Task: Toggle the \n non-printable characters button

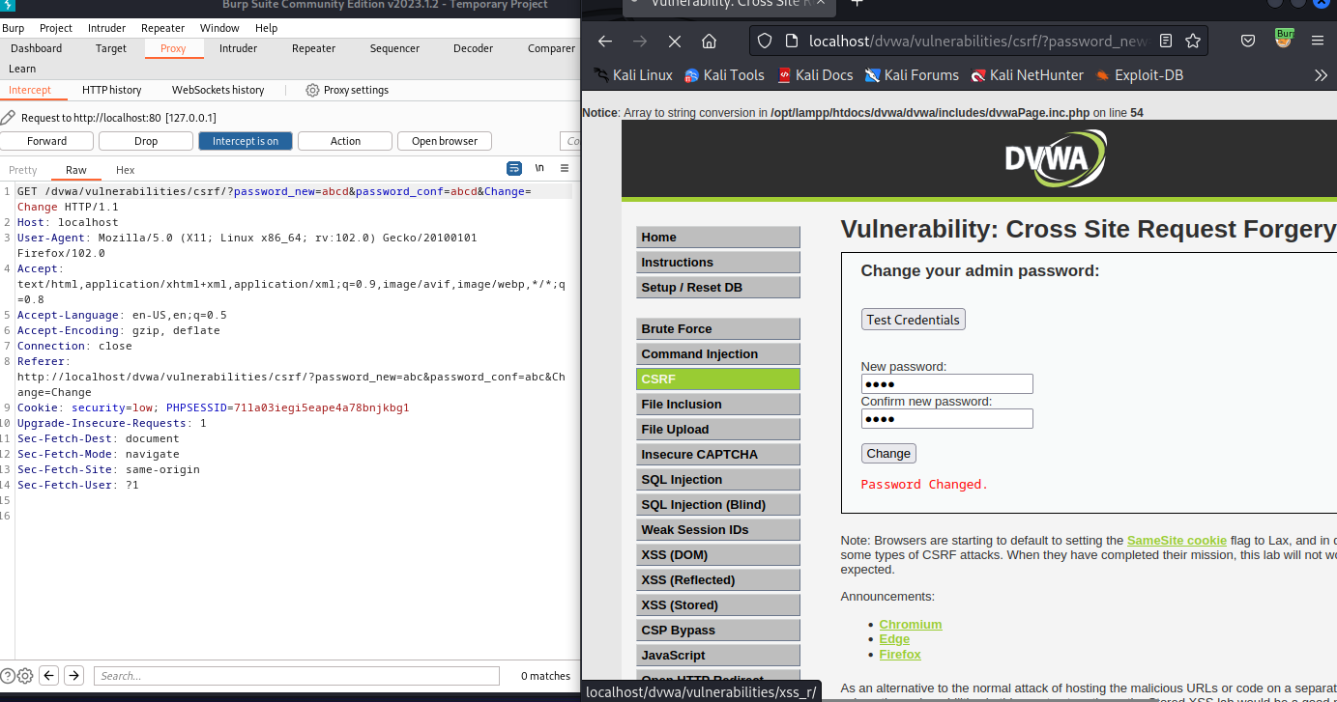Action: point(539,168)
